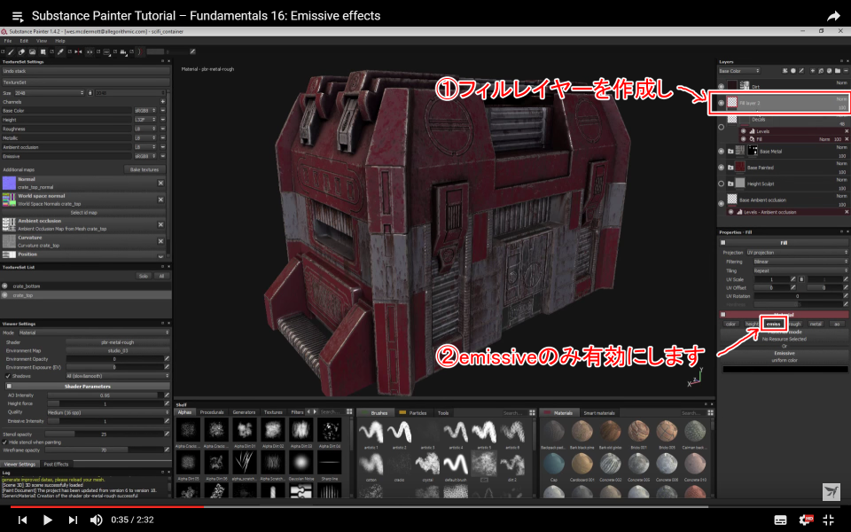Uncheck Hide stencil when painting

pyautogui.click(x=5, y=442)
